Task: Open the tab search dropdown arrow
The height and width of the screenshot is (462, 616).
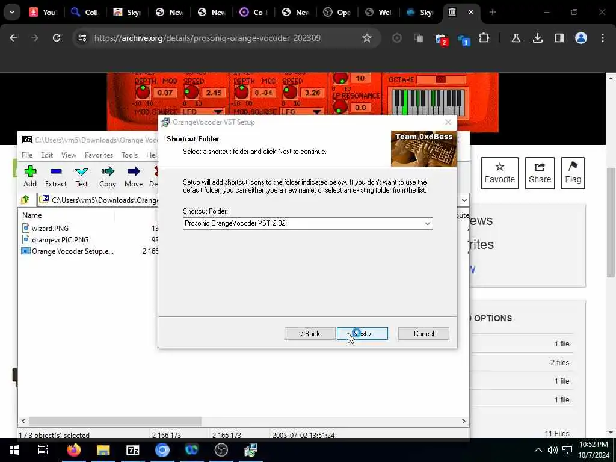Action: click(x=12, y=12)
